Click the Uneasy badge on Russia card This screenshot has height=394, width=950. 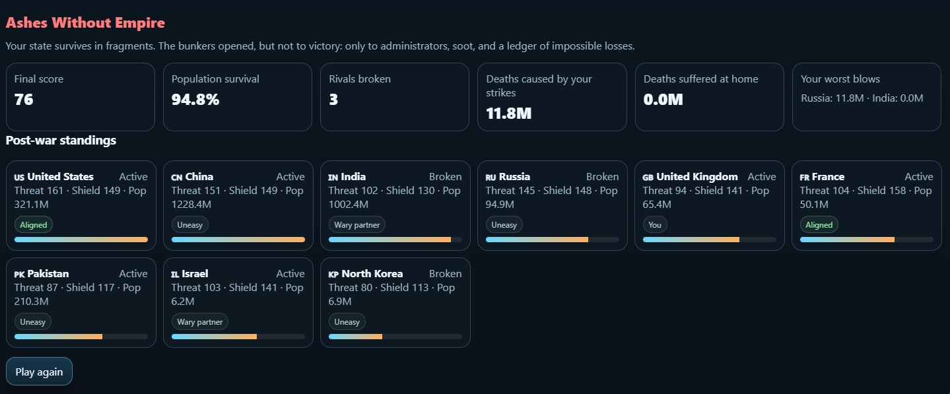tap(504, 225)
